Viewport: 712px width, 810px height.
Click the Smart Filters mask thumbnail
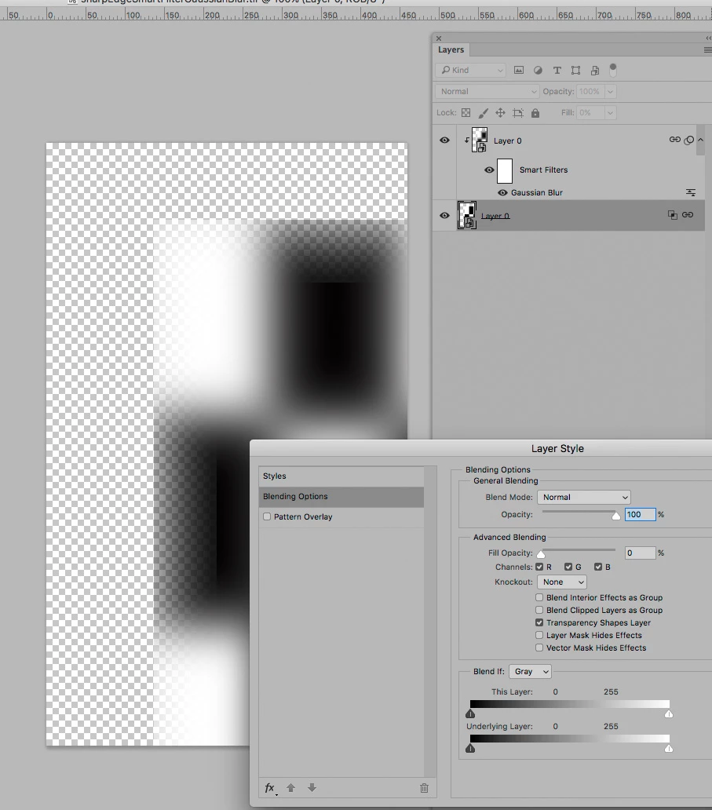[x=505, y=170]
